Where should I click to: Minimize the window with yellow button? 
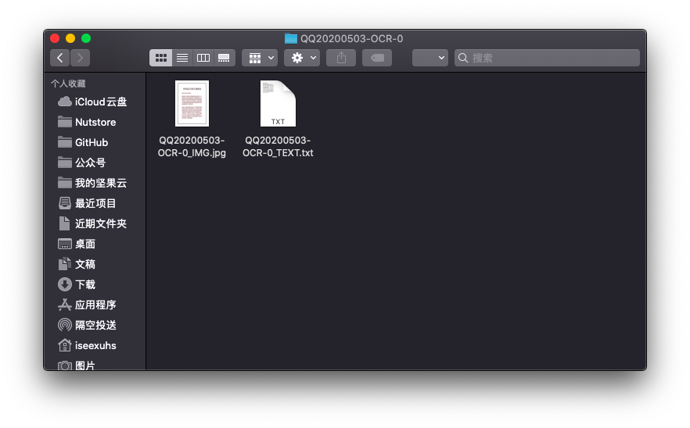pos(70,39)
